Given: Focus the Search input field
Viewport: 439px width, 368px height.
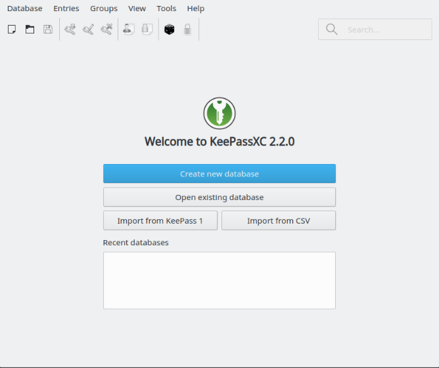Looking at the screenshot, I should click(375, 30).
